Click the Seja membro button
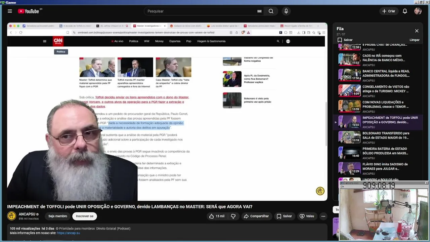Viewport: 430px width, 242px height. [x=57, y=216]
